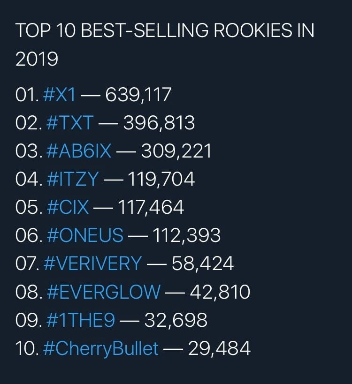Visit the #EVERGLOW hashtag page
Screen dimensions: 352x384
point(103,292)
